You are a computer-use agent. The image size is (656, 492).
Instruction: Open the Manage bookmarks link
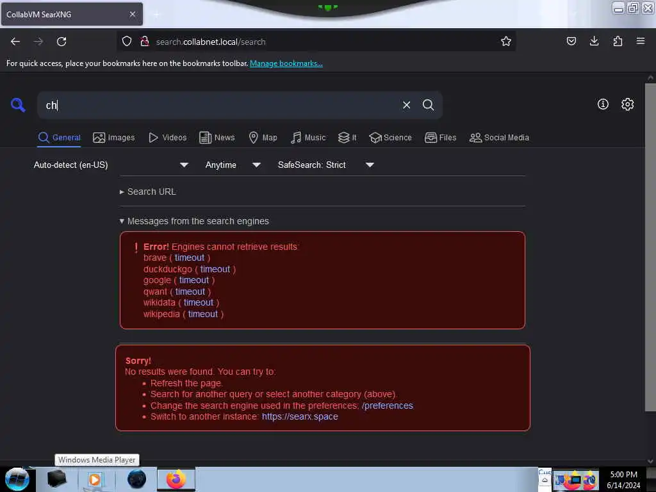point(286,63)
